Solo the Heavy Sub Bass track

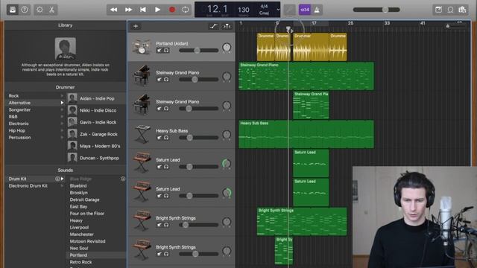click(166, 138)
